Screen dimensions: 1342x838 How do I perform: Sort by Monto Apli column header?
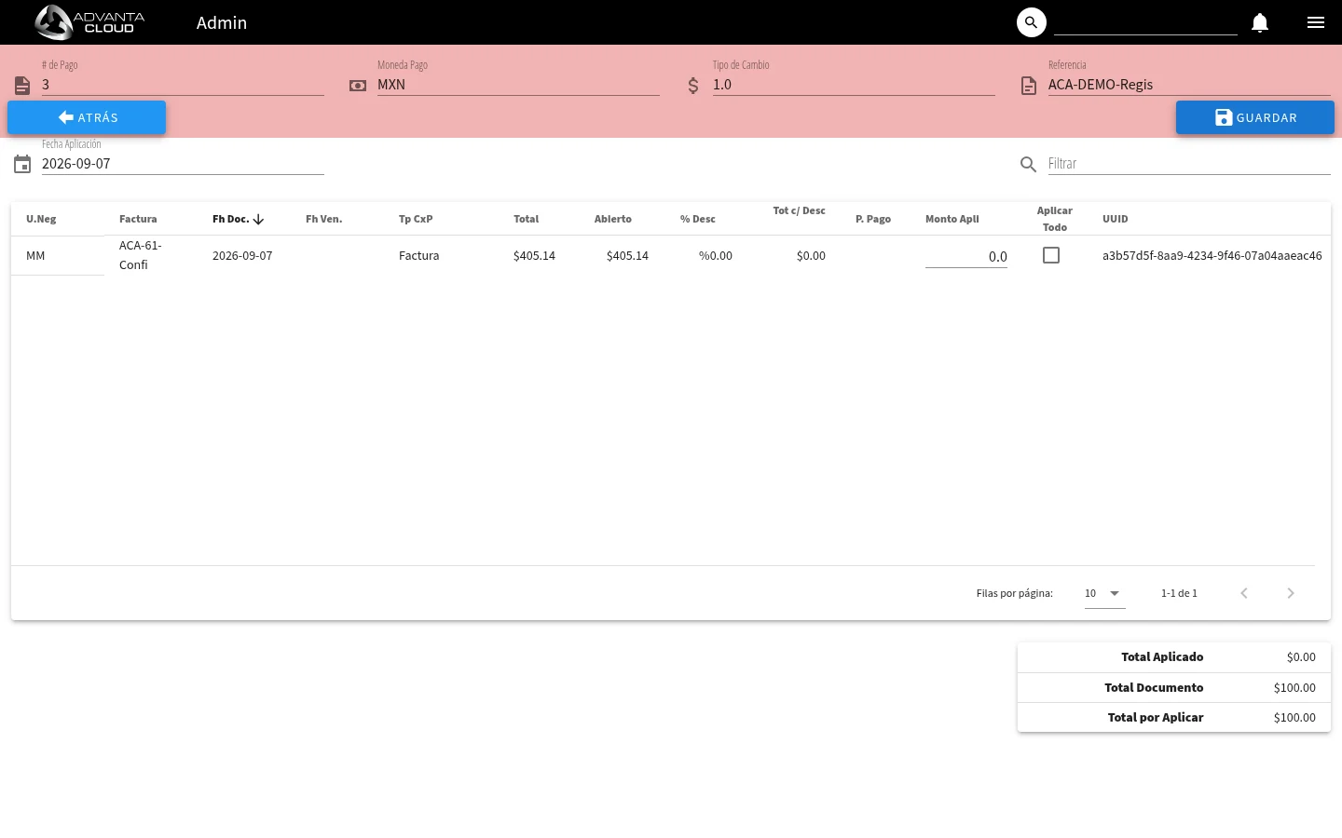click(952, 219)
